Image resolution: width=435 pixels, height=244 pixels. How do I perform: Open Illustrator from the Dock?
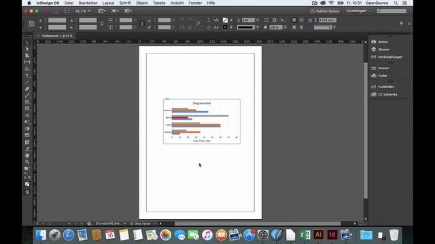(318, 235)
